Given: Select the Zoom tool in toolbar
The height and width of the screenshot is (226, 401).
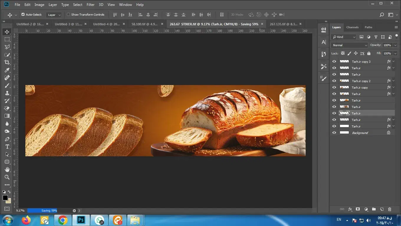Looking at the screenshot, I should pos(7,177).
